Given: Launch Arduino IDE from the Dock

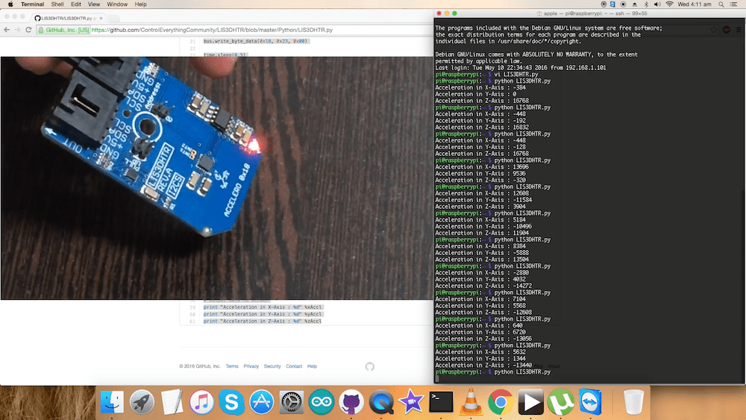Looking at the screenshot, I should coord(321,402).
